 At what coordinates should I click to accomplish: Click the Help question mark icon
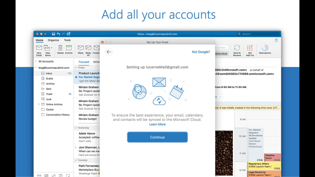(276, 40)
